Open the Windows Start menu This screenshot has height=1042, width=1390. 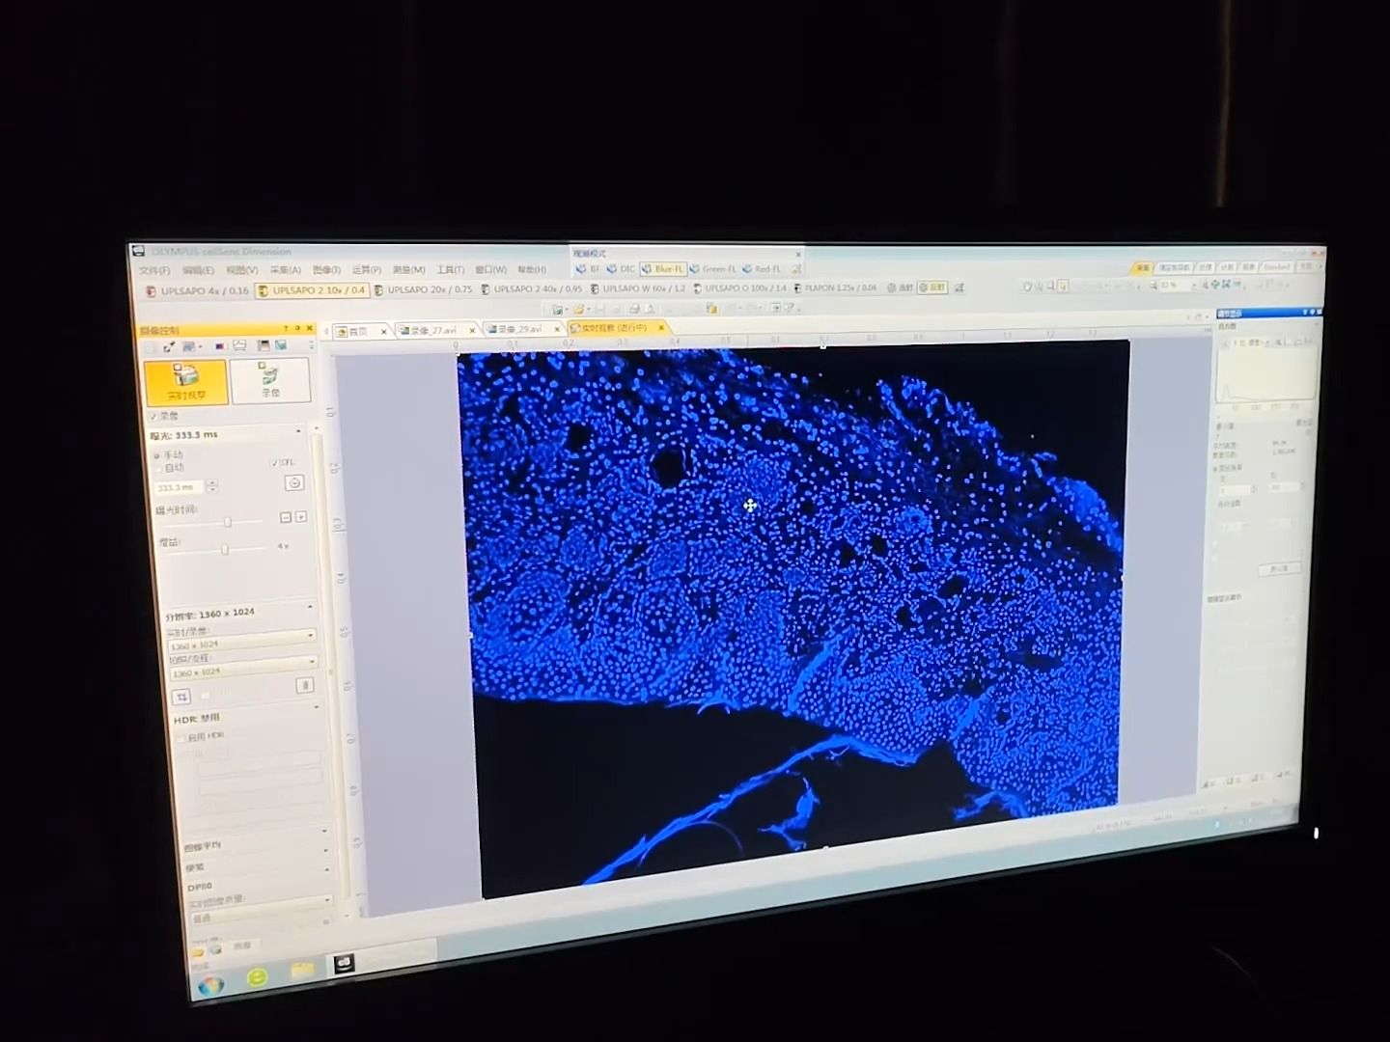point(210,985)
